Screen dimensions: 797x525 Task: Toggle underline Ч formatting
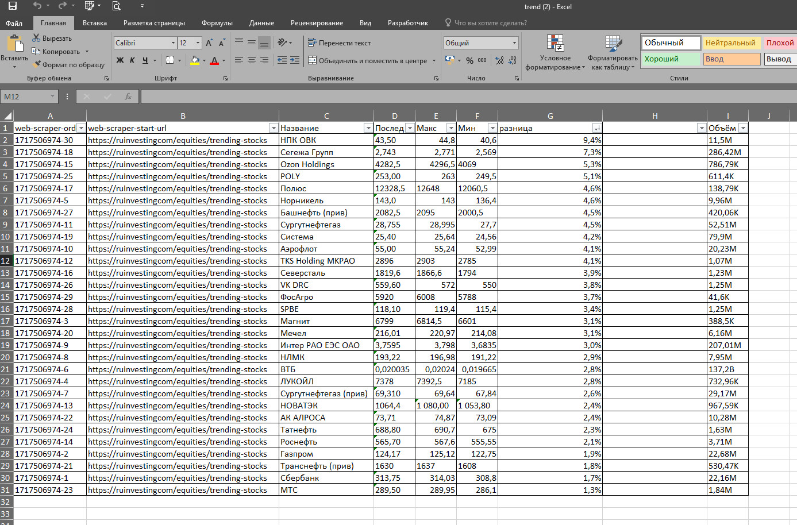tap(145, 60)
